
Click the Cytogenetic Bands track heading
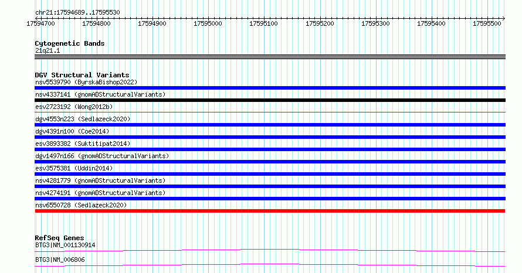click(70, 43)
